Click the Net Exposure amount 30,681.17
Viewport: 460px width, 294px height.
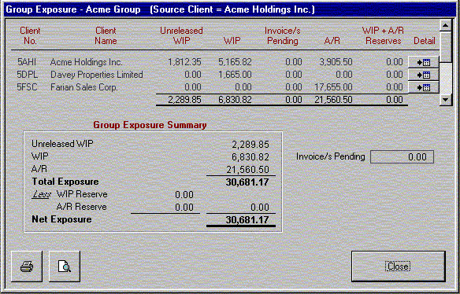[247, 220]
